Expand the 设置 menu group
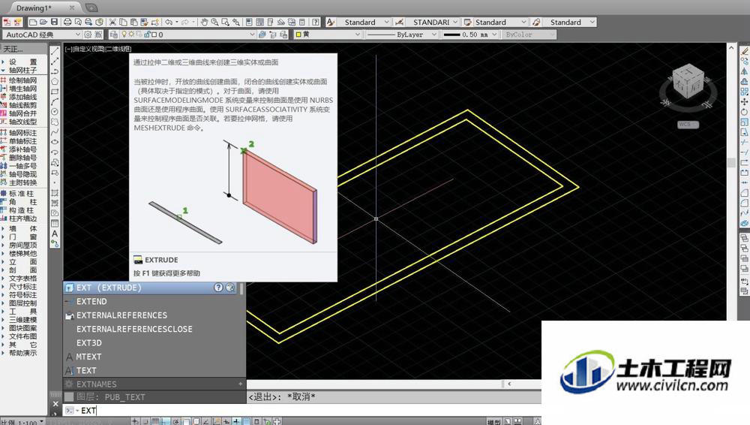This screenshot has height=425, width=750. click(x=22, y=62)
